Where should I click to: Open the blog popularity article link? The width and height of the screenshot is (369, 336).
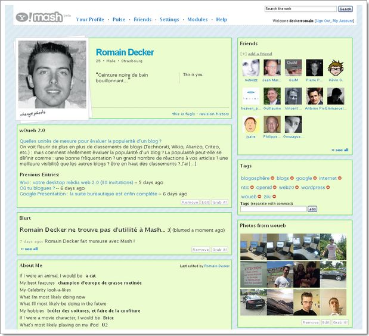(91, 141)
